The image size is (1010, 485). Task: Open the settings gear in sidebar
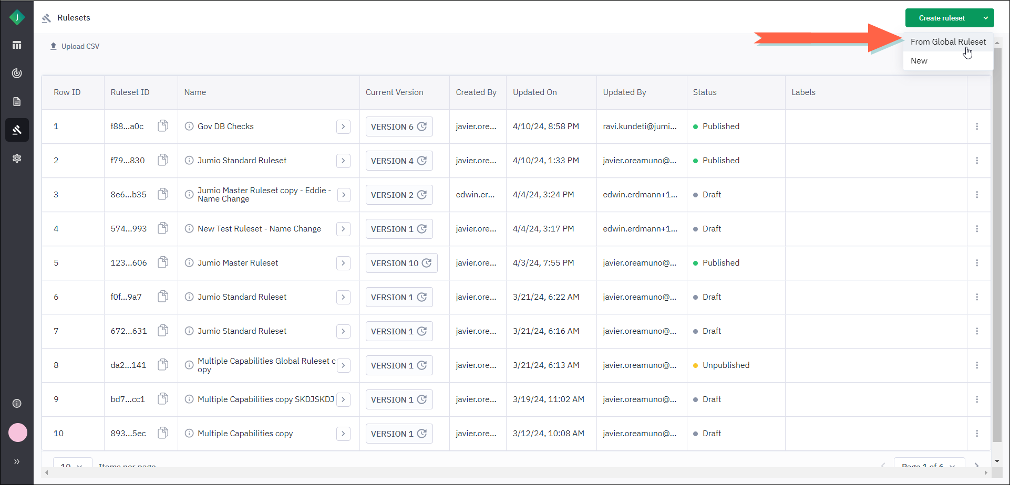(17, 158)
